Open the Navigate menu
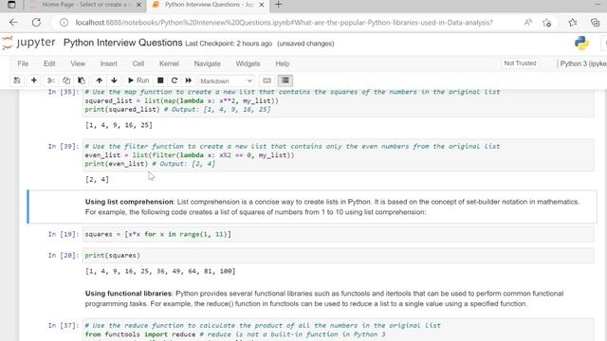Screen dimensions: 607x341 (x=207, y=63)
